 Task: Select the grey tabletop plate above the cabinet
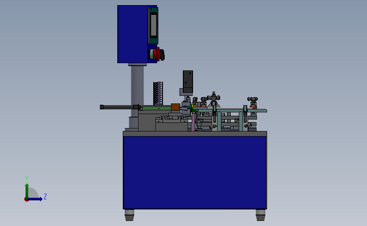pos(195,134)
